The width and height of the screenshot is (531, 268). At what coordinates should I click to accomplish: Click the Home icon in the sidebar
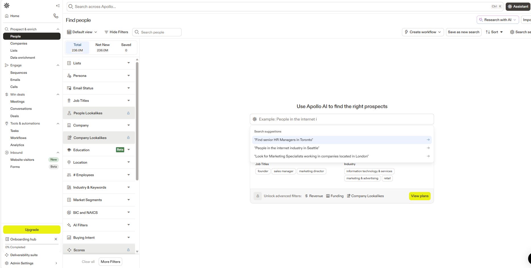coord(7,16)
